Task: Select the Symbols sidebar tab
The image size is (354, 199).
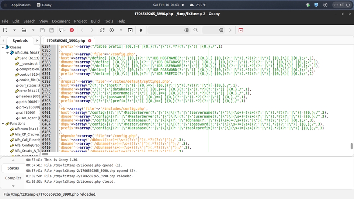Action: pyautogui.click(x=20, y=41)
